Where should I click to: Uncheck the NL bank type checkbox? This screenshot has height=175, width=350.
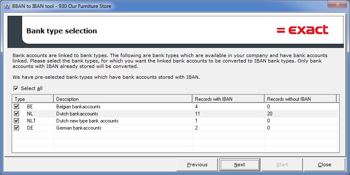click(x=17, y=114)
